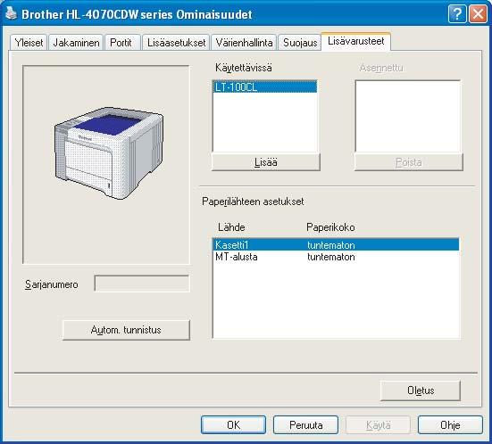Click the Brother printer illustration

click(x=109, y=152)
